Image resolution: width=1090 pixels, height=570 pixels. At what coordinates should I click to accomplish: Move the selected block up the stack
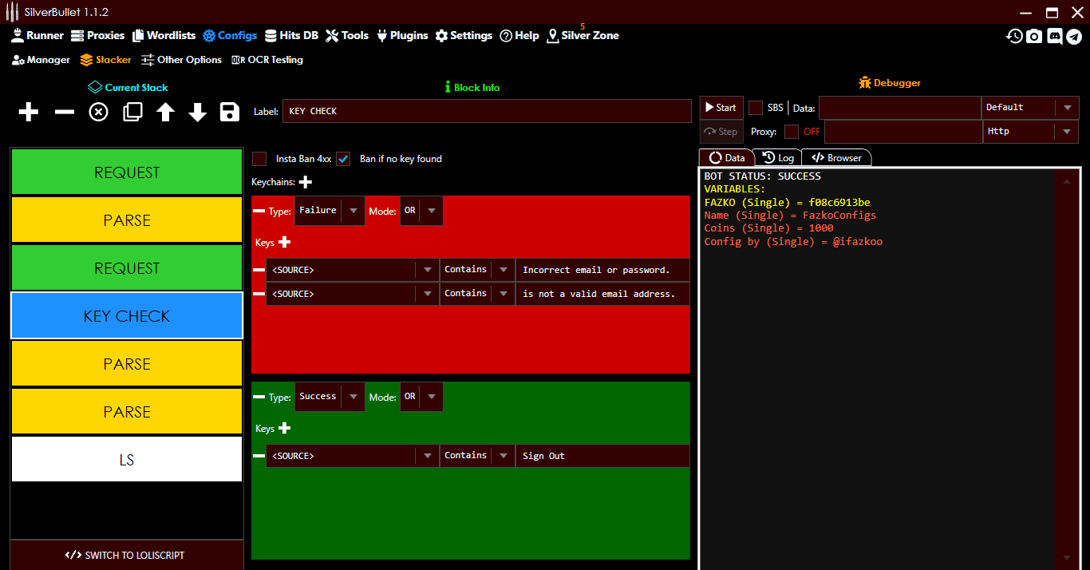pos(164,112)
